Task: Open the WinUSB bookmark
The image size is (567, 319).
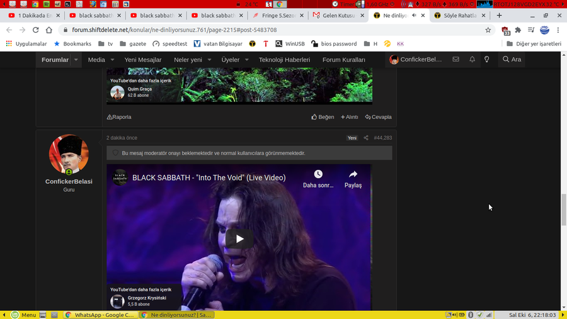Action: [x=290, y=43]
